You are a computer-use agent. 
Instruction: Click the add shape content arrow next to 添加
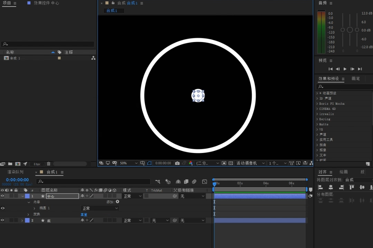[117, 202]
